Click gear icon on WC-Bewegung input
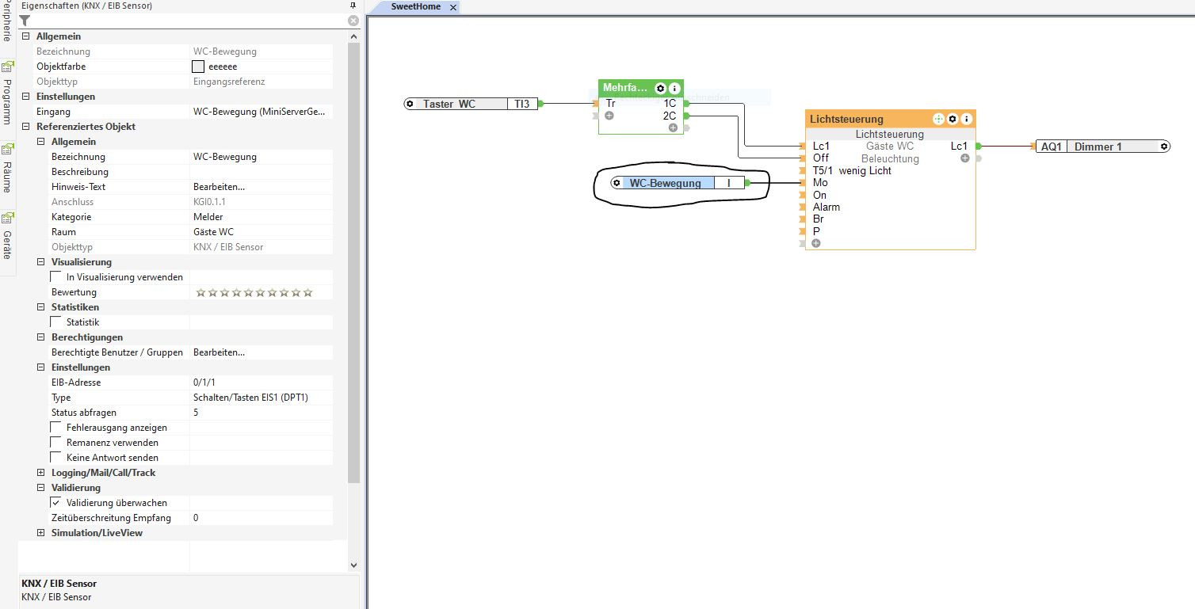1195x609 pixels. click(617, 183)
